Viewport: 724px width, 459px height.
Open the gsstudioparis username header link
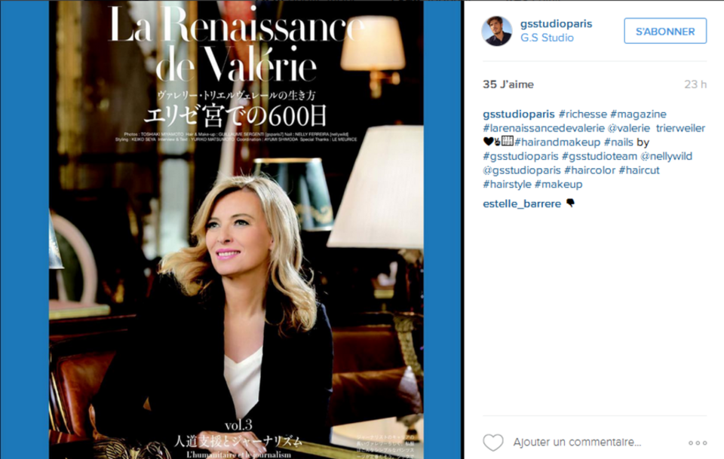coord(556,23)
